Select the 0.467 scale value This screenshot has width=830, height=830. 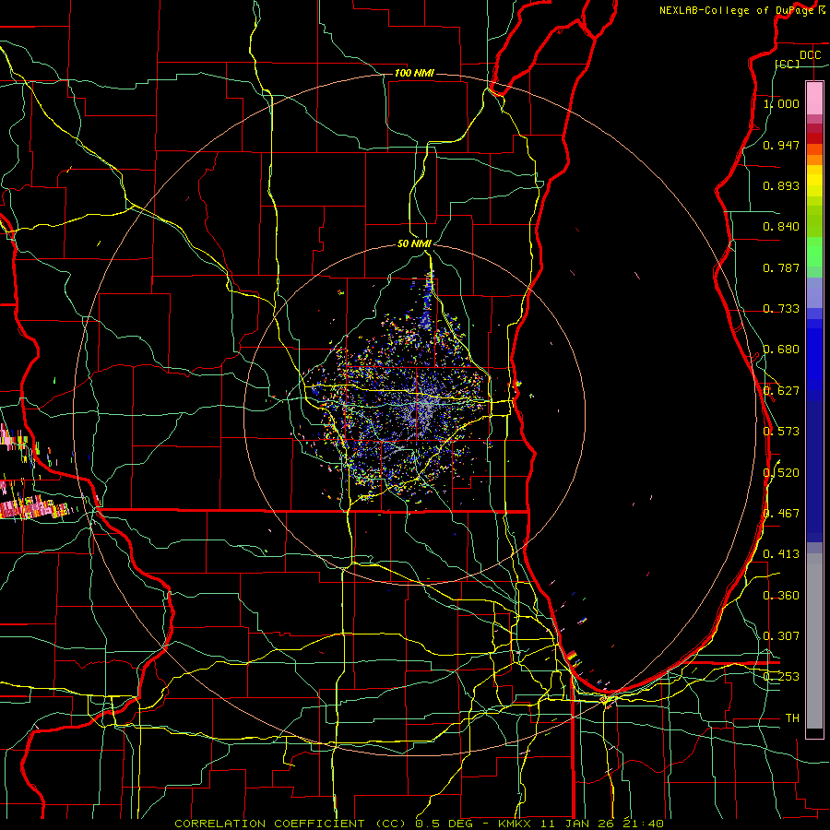[781, 514]
